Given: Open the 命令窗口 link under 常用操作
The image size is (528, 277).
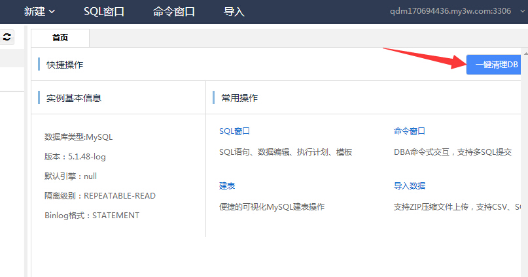Looking at the screenshot, I should tap(410, 131).
